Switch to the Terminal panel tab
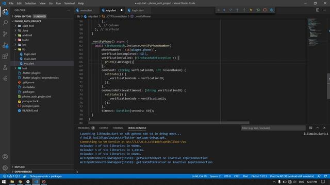The width and height of the screenshot is (330, 185). (x=118, y=128)
